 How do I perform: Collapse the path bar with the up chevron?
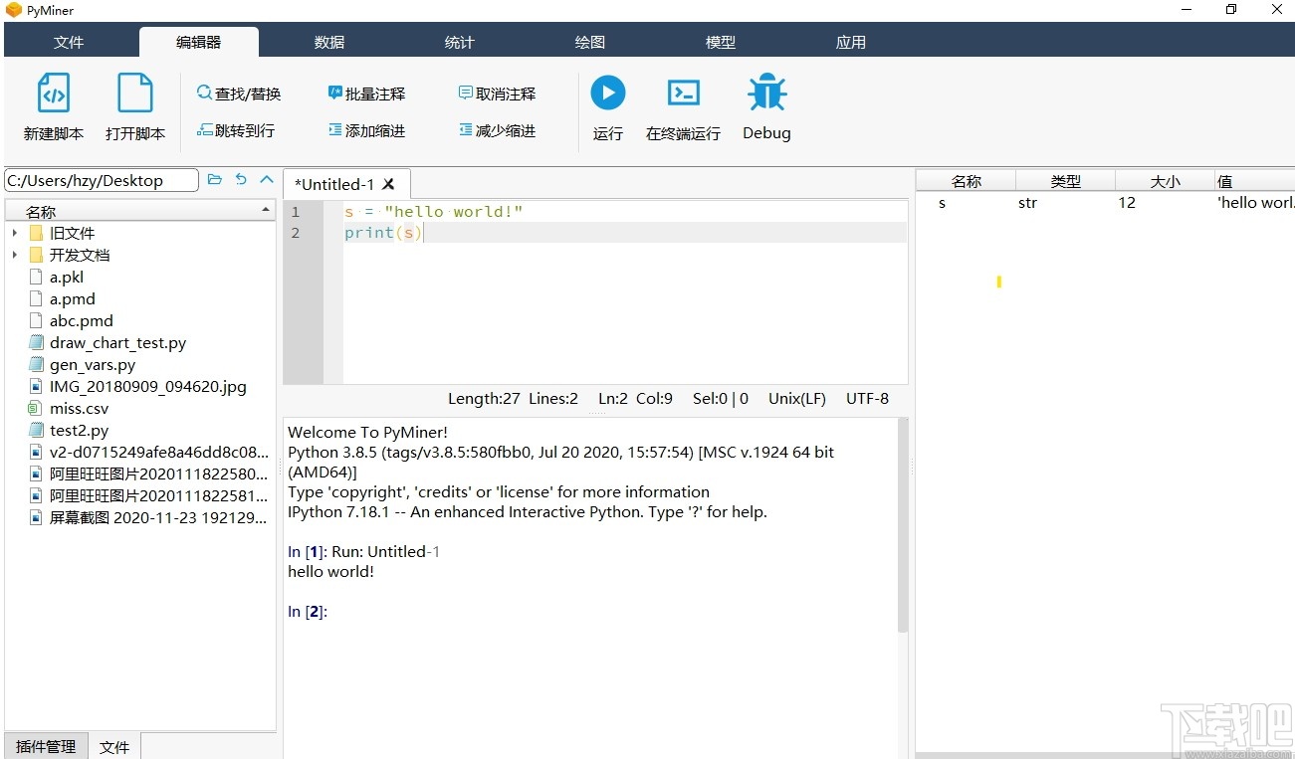(x=265, y=180)
